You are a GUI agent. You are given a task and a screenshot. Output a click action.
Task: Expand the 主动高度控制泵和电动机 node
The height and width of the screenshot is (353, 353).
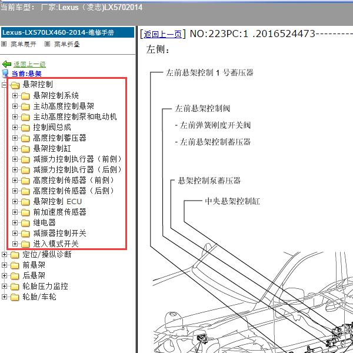coord(15,116)
